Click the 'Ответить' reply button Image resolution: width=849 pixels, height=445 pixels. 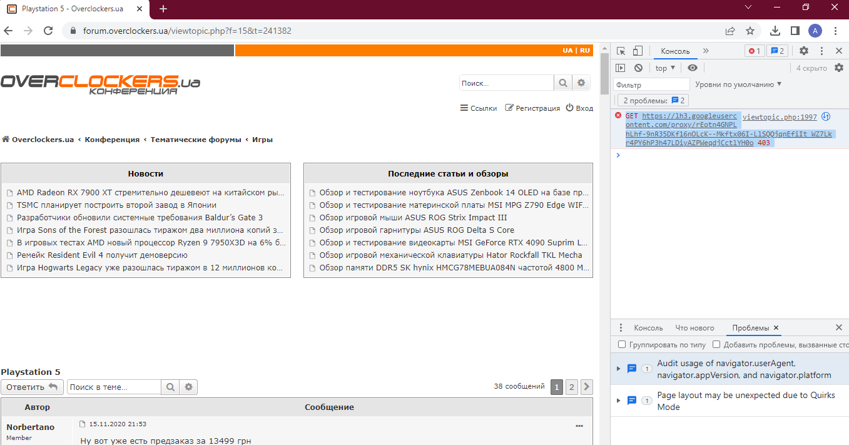click(32, 387)
